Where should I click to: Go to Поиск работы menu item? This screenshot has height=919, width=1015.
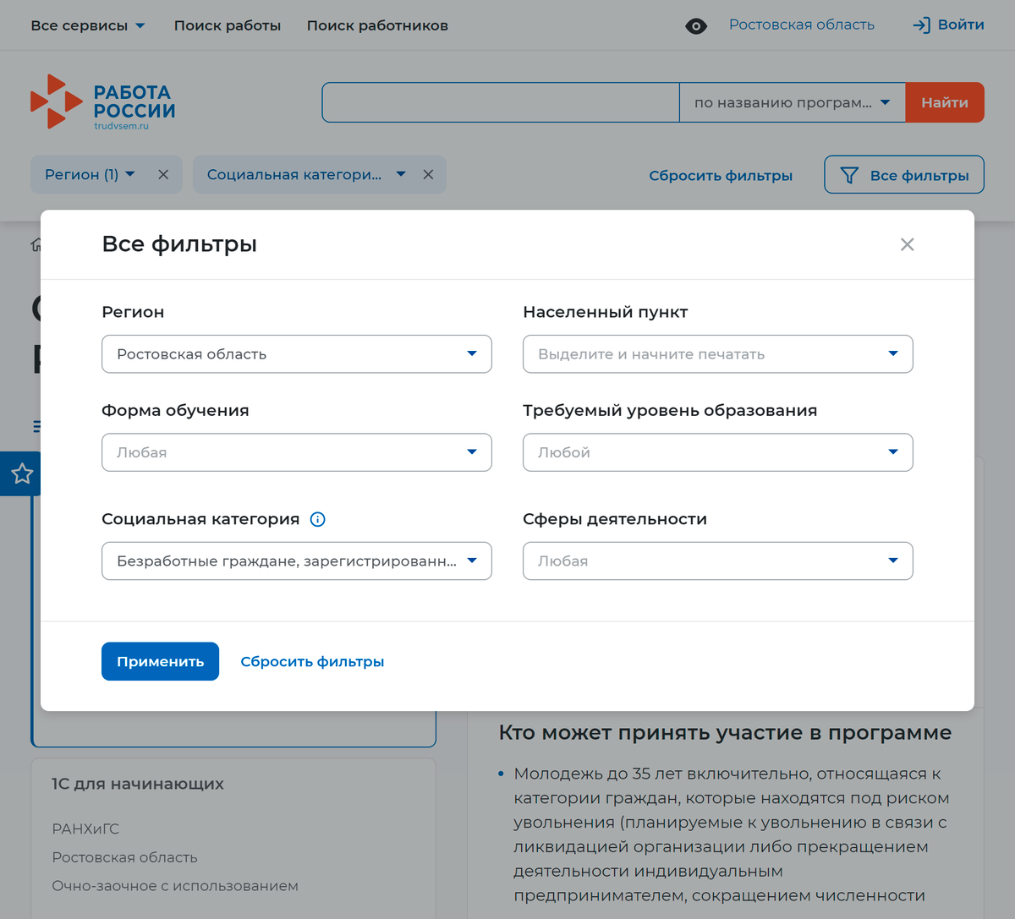point(228,26)
